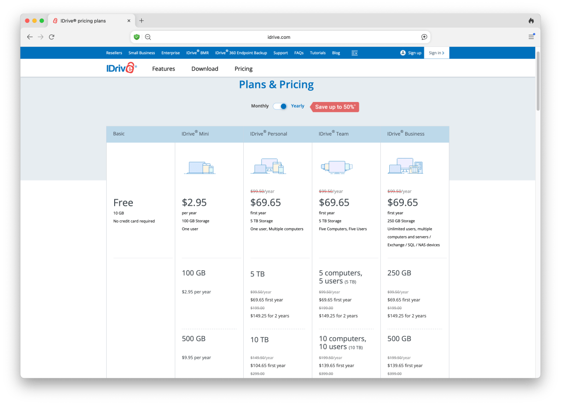The image size is (561, 405).
Task: Open the Support link
Action: click(281, 53)
